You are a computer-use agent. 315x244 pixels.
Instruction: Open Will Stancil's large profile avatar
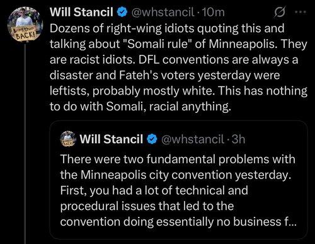tap(25, 25)
